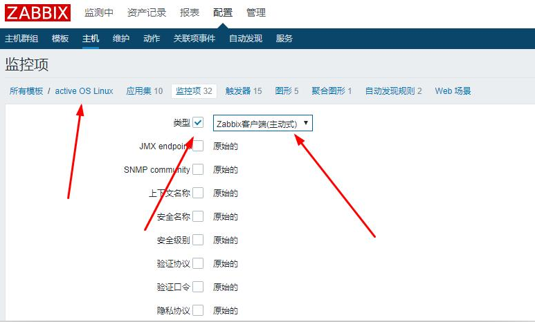Image resolution: width=535 pixels, height=322 pixels.
Task: Open the 维护 submenu
Action: [x=121, y=39]
